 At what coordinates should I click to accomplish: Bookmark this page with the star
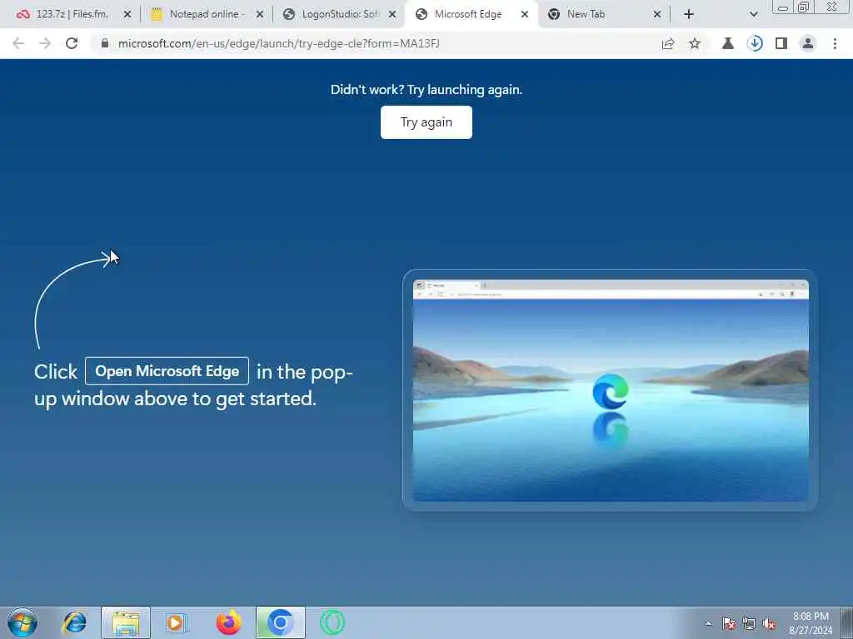coord(695,43)
